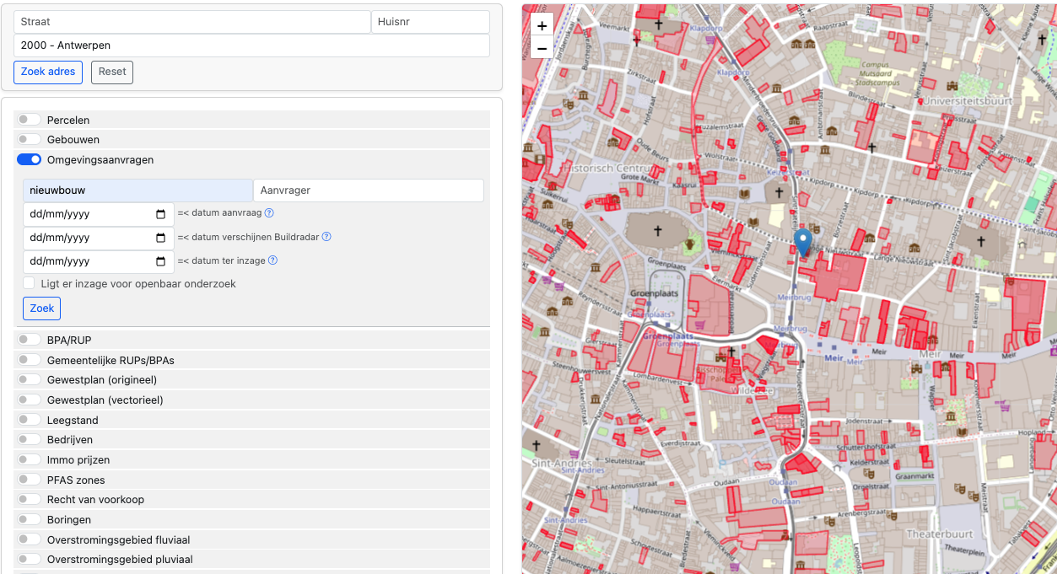Toggle Gewestplan (origineel) layer
This screenshot has width=1057, height=574.
coord(30,379)
